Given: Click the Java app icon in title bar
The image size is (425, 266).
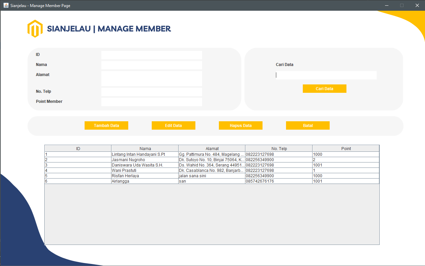Looking at the screenshot, I should [6, 5].
